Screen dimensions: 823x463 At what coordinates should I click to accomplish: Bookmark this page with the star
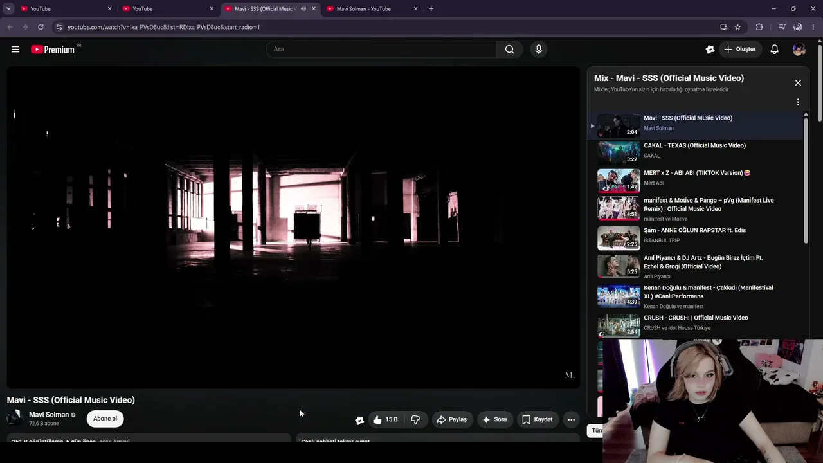tap(737, 27)
